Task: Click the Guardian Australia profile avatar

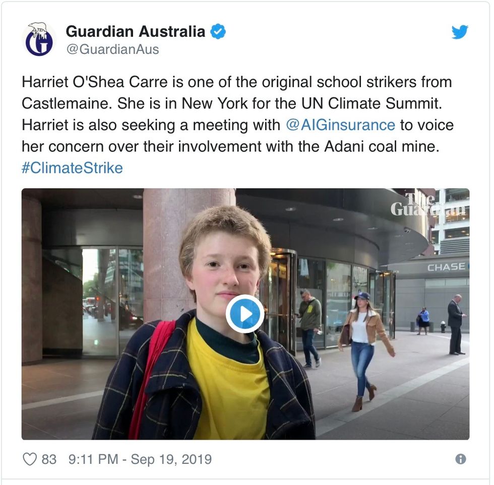Action: [x=39, y=39]
